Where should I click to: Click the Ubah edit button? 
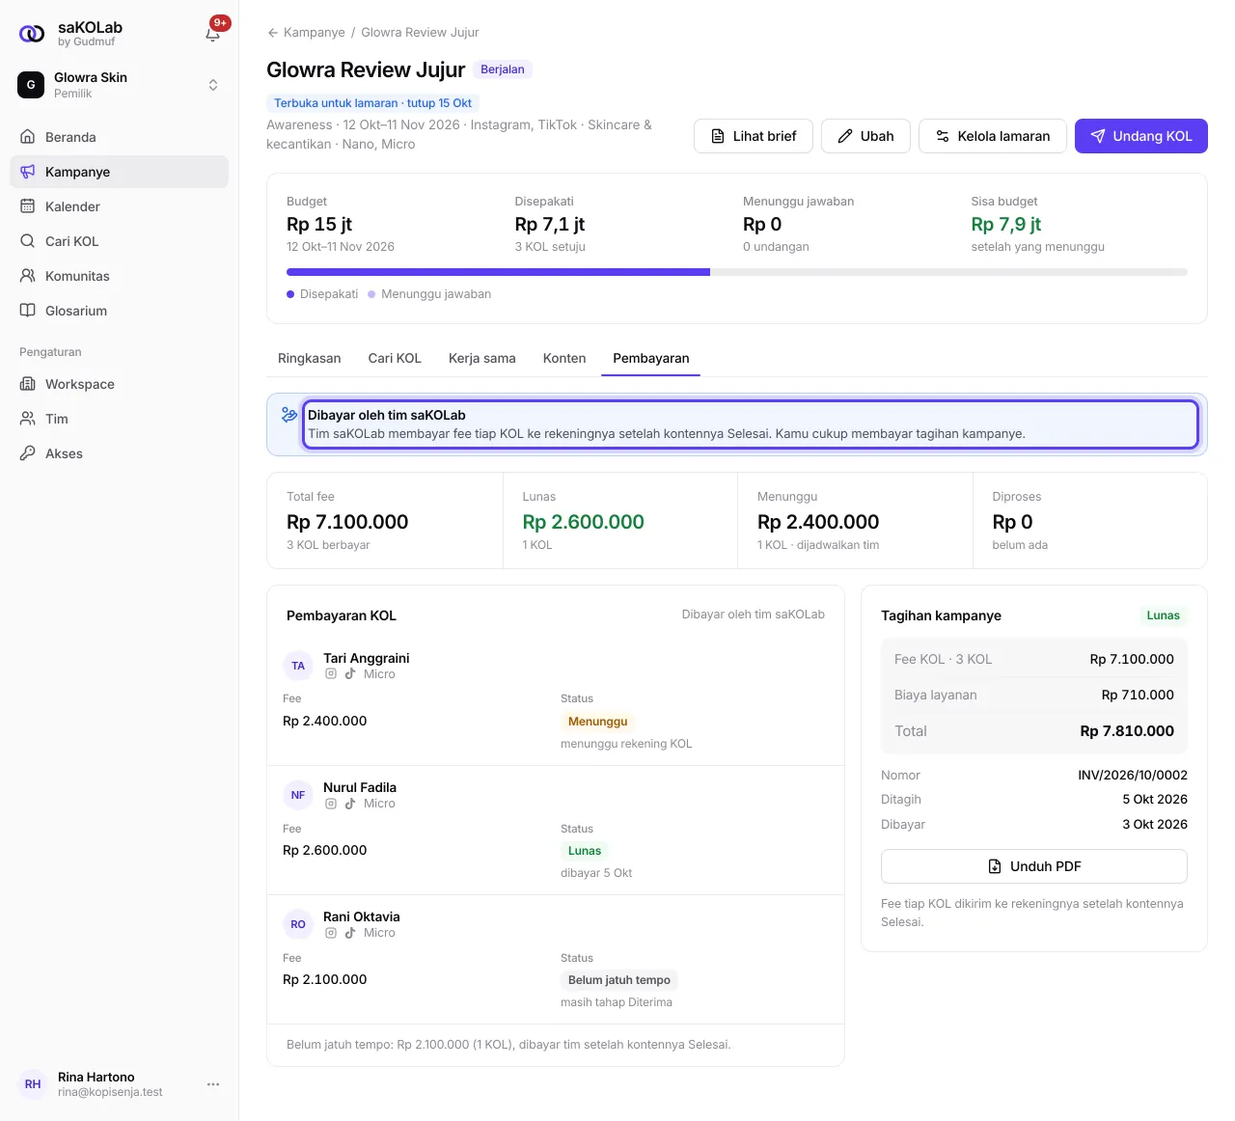click(865, 136)
